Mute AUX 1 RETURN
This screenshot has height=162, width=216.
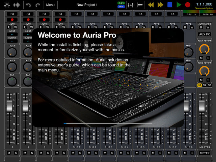[x=201, y=58]
